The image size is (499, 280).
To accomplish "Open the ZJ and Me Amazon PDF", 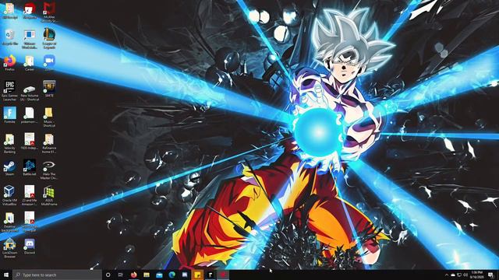I will 30,195.
